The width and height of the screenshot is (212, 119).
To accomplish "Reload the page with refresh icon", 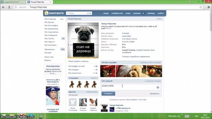I will click(16, 7).
